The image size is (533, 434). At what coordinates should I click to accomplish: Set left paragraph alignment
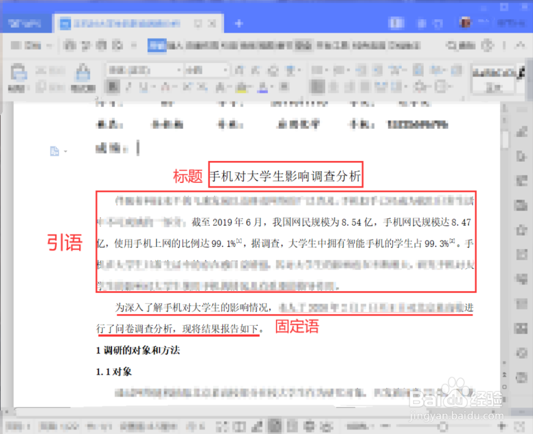click(x=318, y=87)
